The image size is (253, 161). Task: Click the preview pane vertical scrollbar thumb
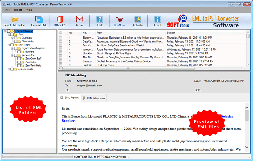246,115
